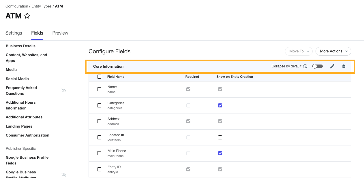This screenshot has width=364, height=178.
Task: Open Configuration breadcrumb link
Action: (x=17, y=6)
